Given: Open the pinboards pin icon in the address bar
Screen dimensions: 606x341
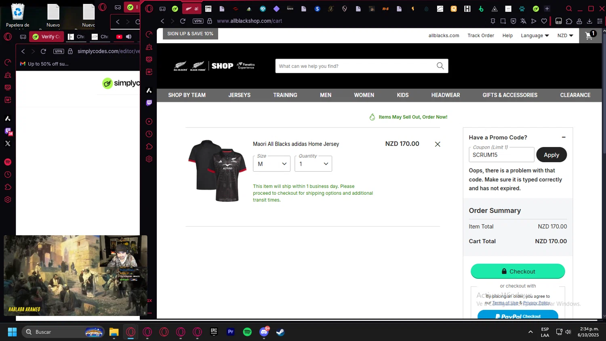Looking at the screenshot, I should (x=493, y=21).
